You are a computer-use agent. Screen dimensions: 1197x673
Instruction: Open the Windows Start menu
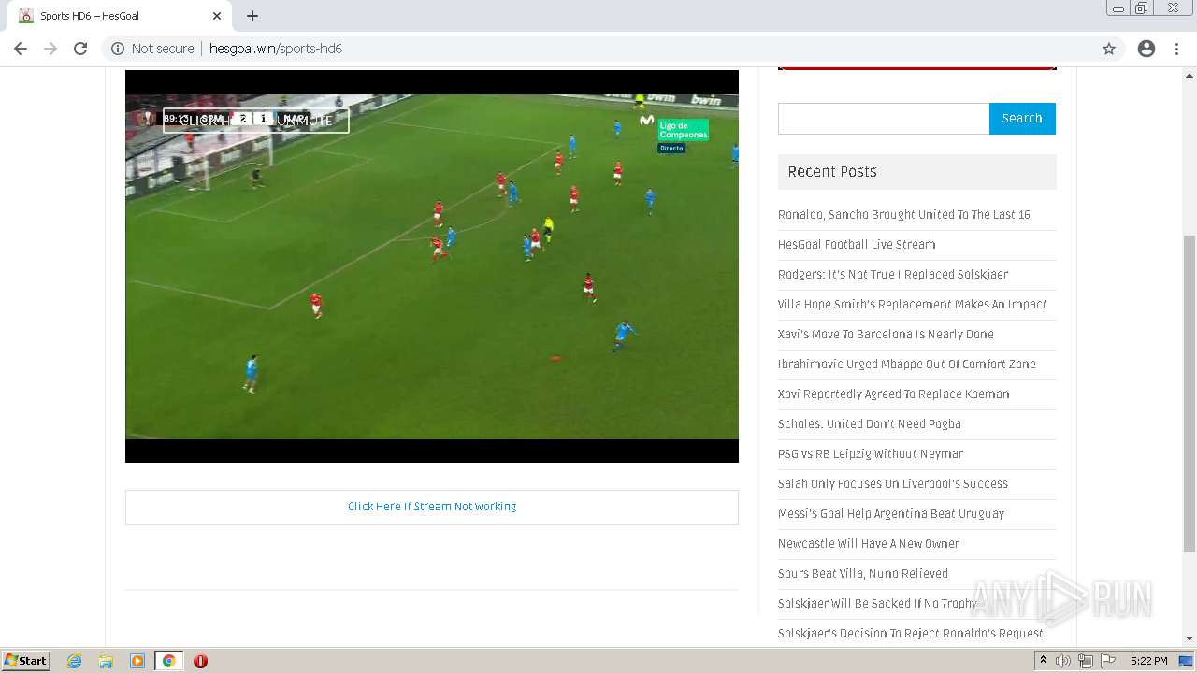[26, 661]
